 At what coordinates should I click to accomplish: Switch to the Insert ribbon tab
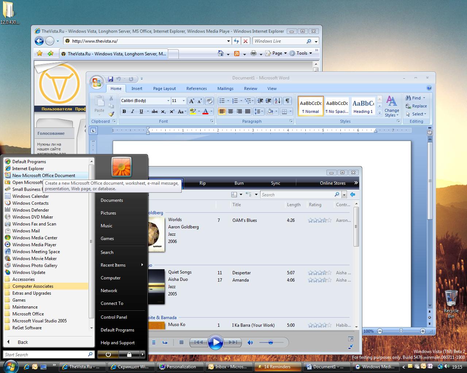click(x=137, y=89)
